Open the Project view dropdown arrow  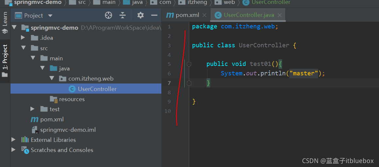click(50, 16)
